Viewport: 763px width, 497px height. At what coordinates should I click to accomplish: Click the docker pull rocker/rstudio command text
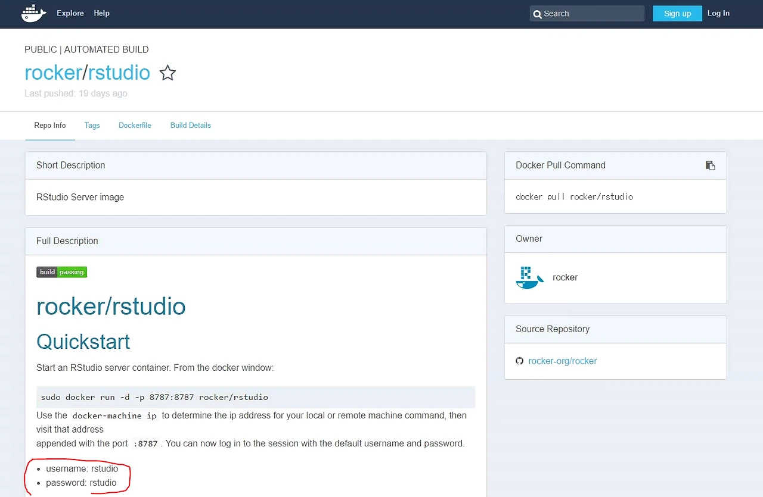(x=575, y=196)
